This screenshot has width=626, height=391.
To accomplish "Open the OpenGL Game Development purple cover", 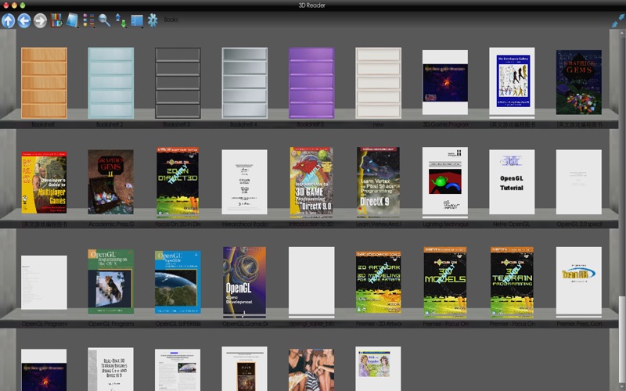I will [244, 282].
